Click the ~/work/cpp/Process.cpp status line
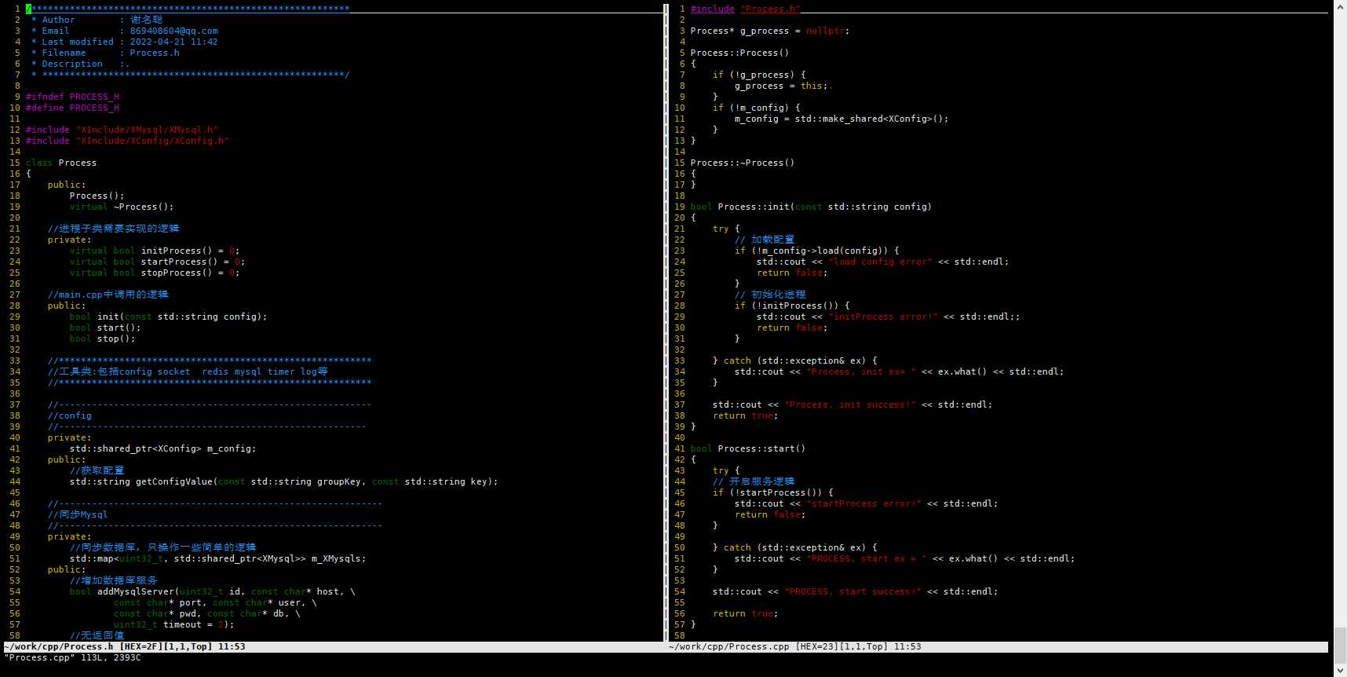Screen dimensions: 1347x677 (x=998, y=647)
